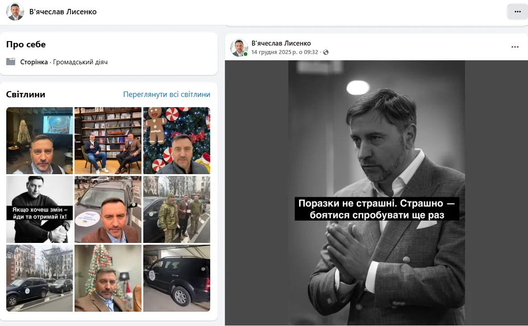Open black-and-white photo with Якщо хочеш змін text

39,209
